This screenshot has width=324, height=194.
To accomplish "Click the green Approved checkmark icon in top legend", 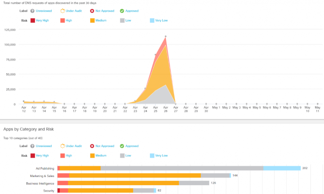I will [122, 11].
